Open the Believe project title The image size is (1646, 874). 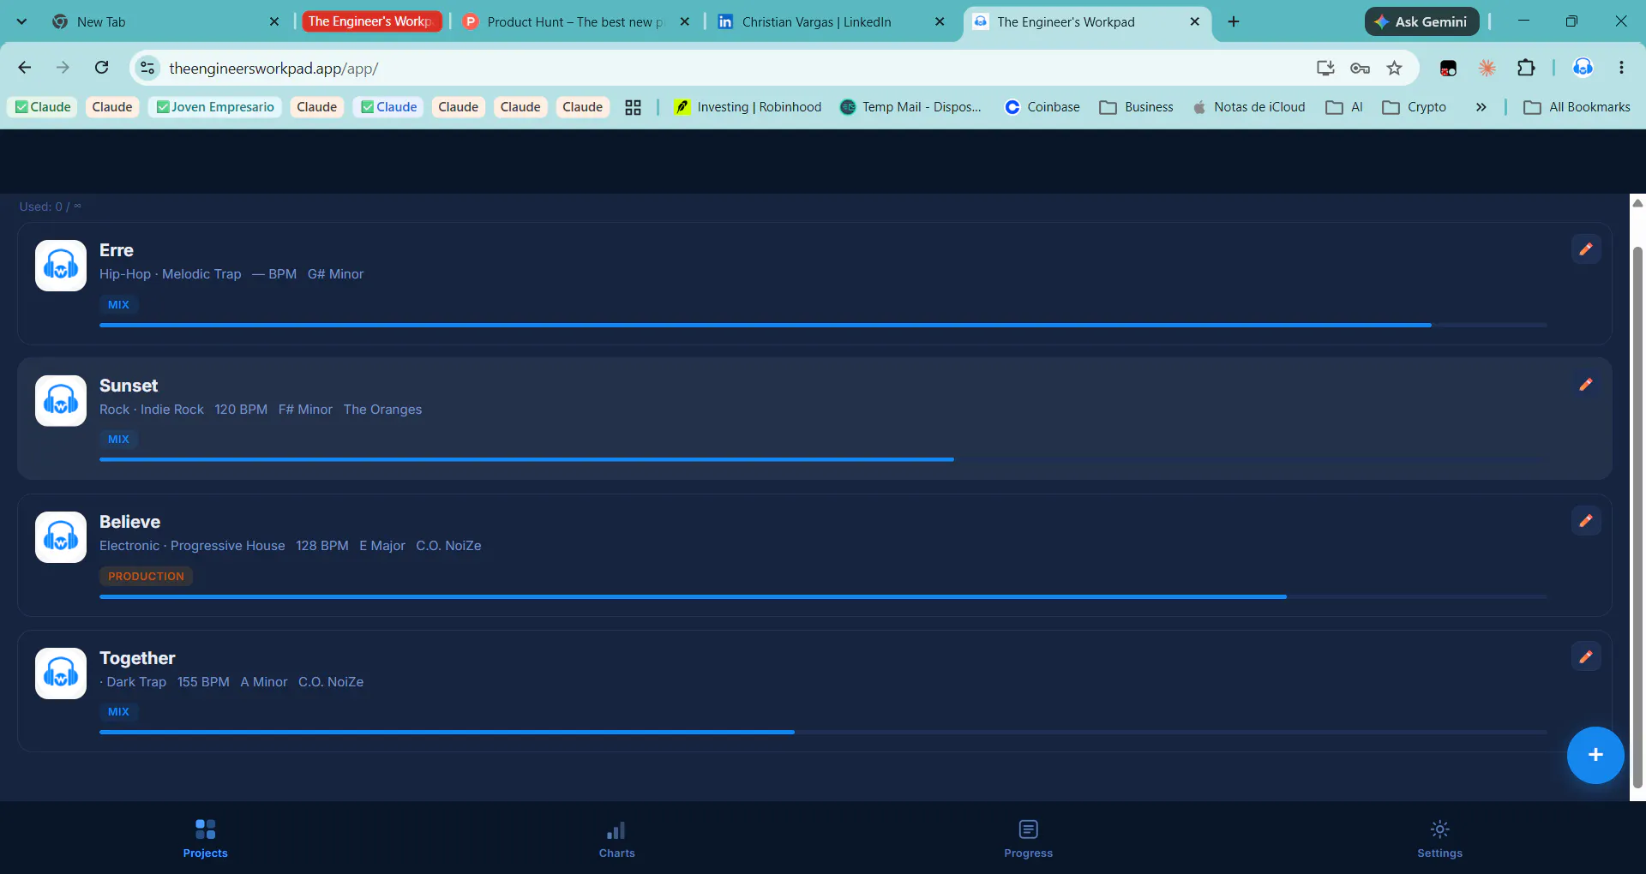coord(129,522)
